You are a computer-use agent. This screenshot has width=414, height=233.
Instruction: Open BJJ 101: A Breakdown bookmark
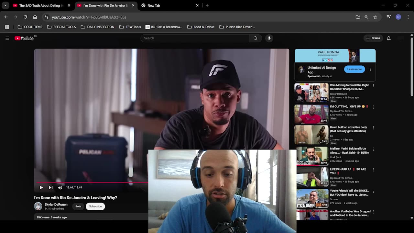[164, 27]
